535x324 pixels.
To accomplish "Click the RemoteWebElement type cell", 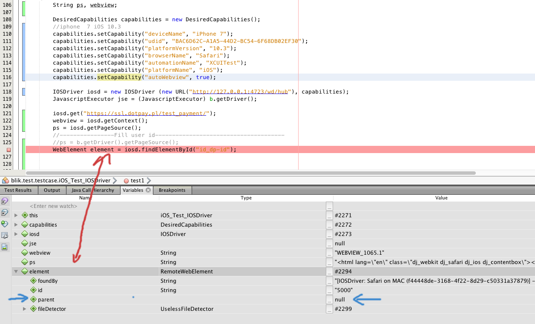I will click(x=187, y=271).
